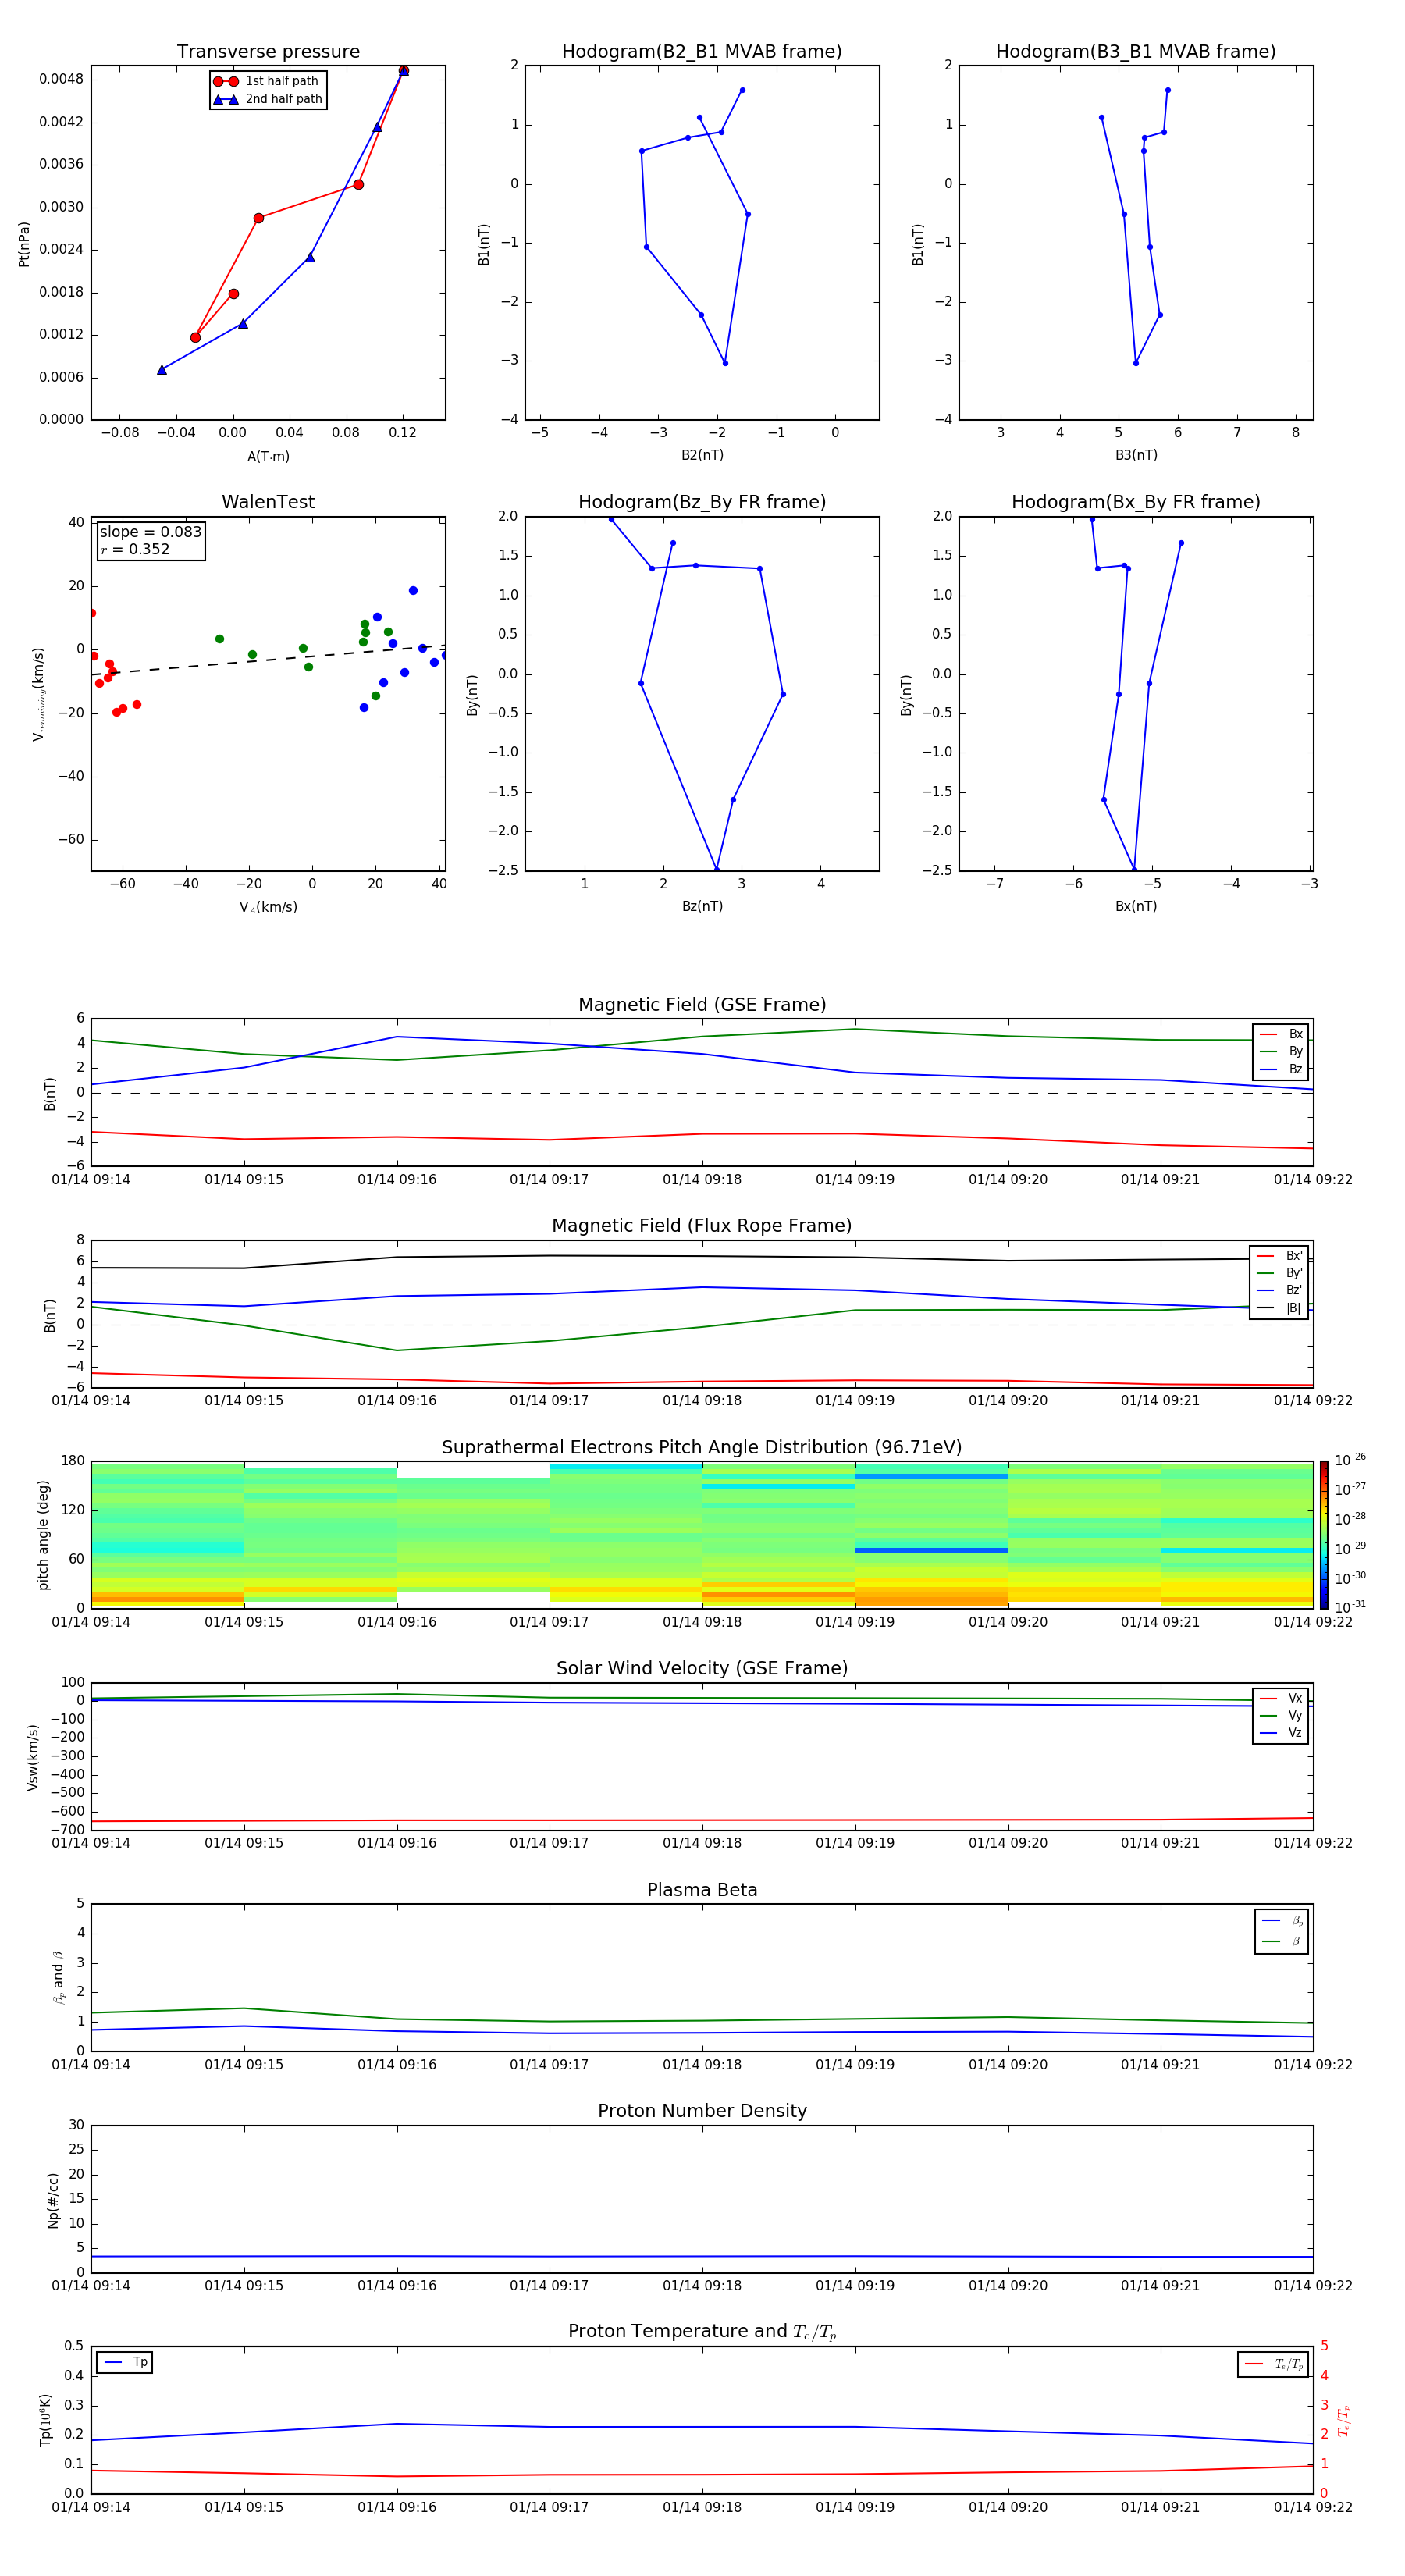Click the red Te/Tp legend entry
The width and height of the screenshot is (1405, 2576).
tap(1273, 2364)
